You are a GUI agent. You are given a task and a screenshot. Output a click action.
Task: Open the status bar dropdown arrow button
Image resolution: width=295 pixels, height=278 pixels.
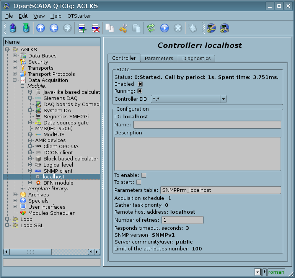pos(258,272)
